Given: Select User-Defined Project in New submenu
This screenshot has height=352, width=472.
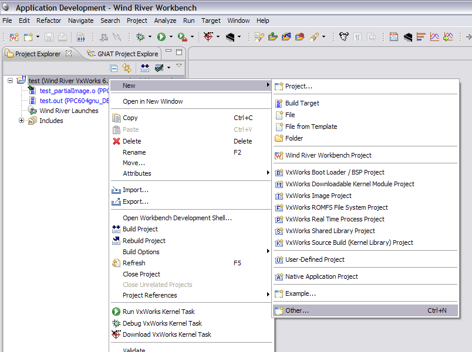Looking at the screenshot, I should (365, 259).
